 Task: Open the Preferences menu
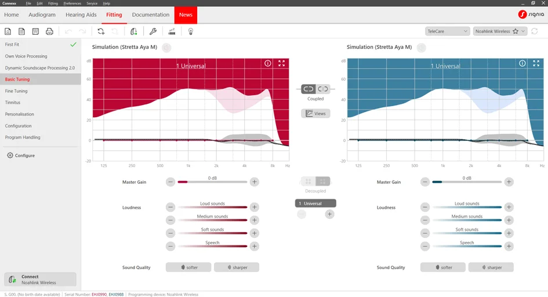72,3
